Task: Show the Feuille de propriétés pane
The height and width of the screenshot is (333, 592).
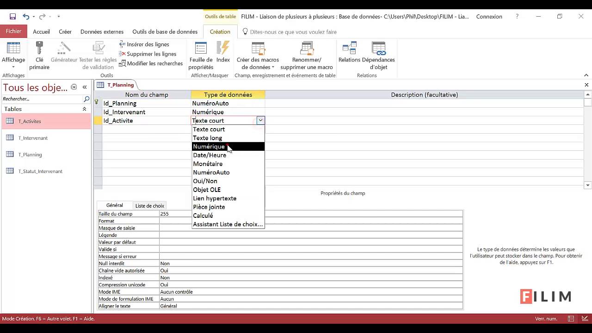Action: pos(201,55)
